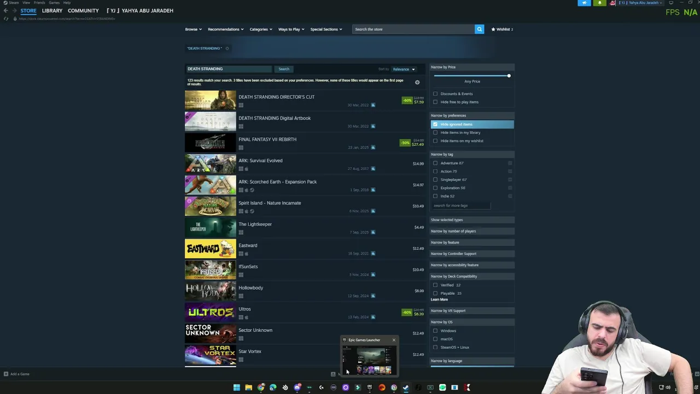Expand Narrow by number of players
The image size is (700, 394).
pos(472,231)
